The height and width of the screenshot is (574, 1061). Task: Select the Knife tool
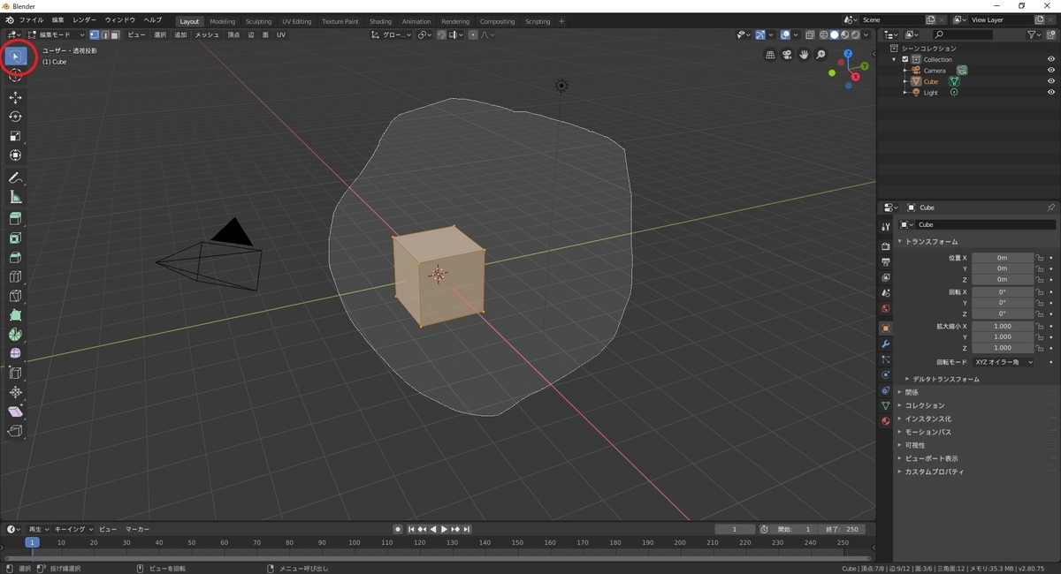(15, 296)
